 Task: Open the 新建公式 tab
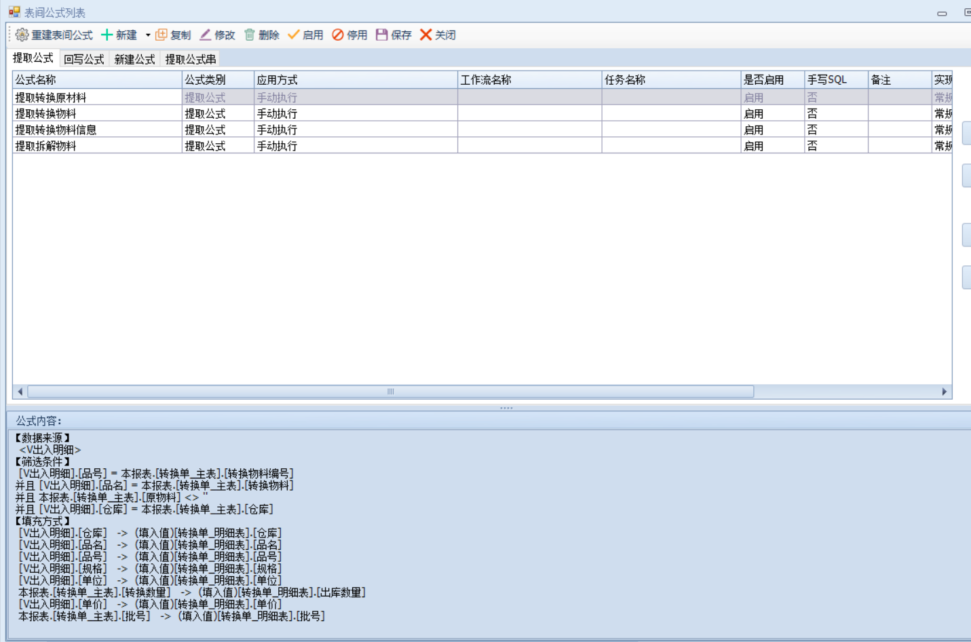pyautogui.click(x=134, y=59)
